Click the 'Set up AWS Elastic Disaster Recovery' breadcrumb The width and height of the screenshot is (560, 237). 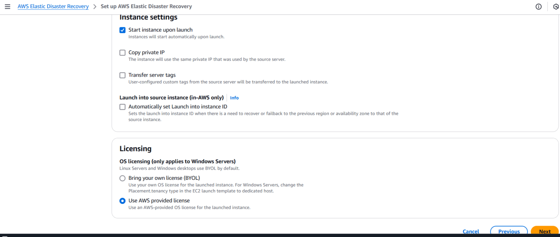point(146,6)
